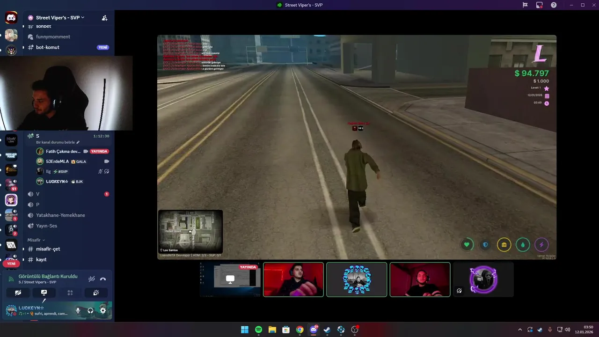The width and height of the screenshot is (599, 337).
Task: Focus the main shared game stream
Action: tap(357, 147)
